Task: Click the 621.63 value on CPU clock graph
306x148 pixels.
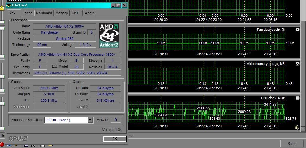Action: coord(215,119)
